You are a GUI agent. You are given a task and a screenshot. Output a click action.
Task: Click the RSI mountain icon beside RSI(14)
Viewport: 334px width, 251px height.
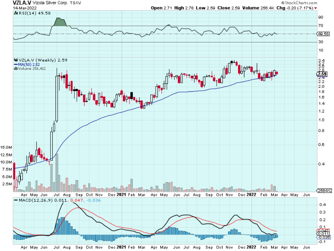tap(16, 13)
